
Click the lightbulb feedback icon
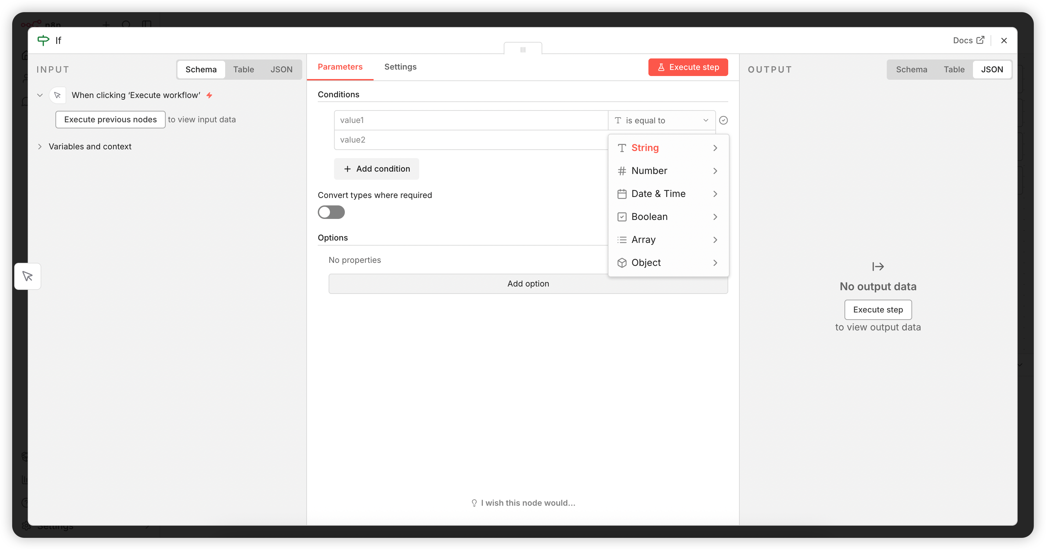[474, 503]
